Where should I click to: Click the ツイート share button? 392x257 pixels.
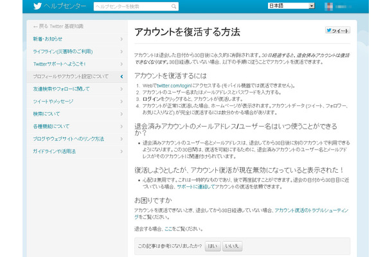(x=337, y=30)
